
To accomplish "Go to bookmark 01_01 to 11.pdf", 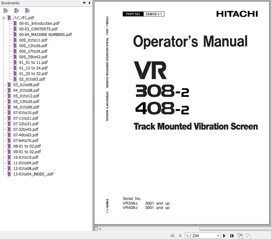I will 33,63.
